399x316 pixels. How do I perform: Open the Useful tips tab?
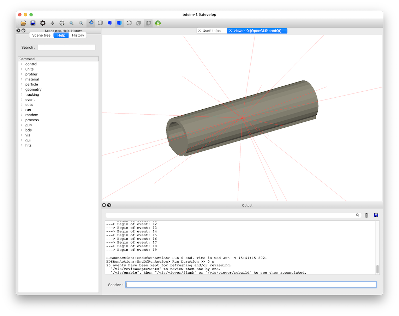click(212, 31)
